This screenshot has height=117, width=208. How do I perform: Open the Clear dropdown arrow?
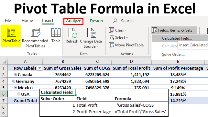tap(126, 30)
